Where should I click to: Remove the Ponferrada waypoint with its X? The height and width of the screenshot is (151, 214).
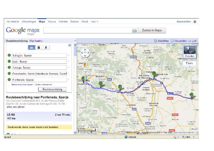tap(69, 80)
